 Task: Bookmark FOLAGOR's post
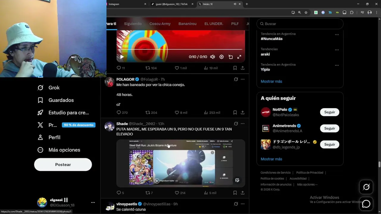click(235, 113)
